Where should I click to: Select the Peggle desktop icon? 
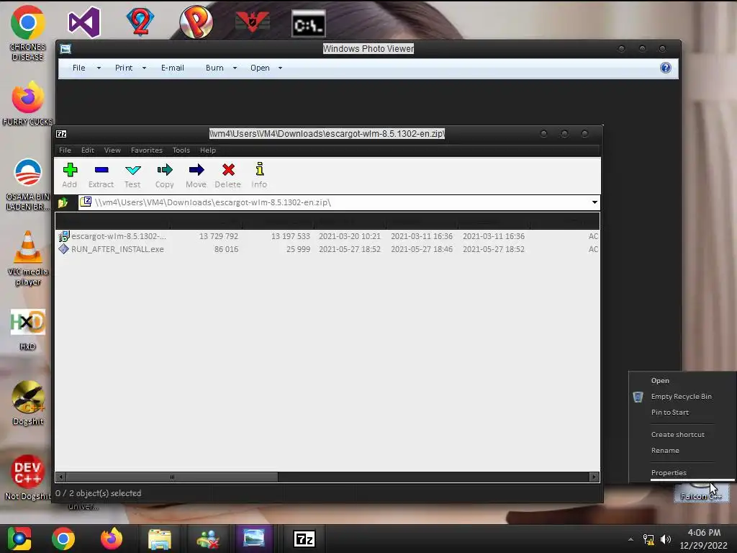pos(196,22)
